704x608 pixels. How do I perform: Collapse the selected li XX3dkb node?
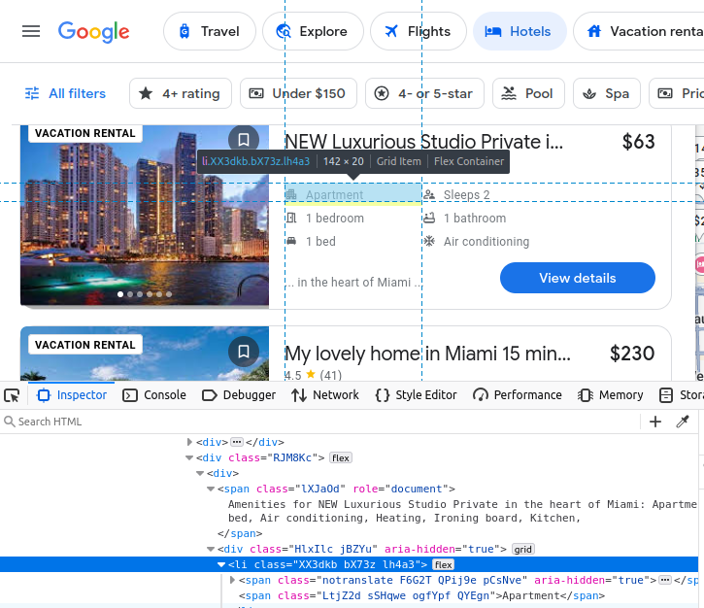pos(221,564)
